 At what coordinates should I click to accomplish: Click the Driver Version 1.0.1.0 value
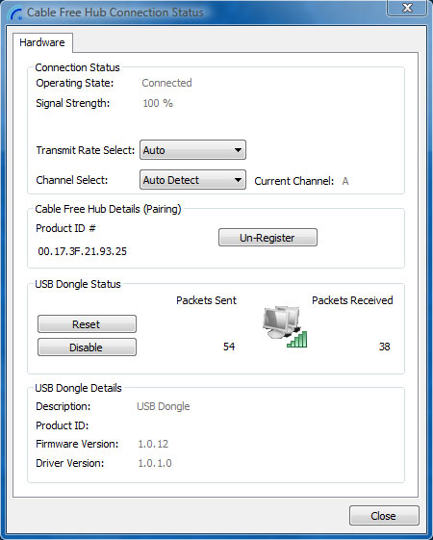click(x=155, y=463)
